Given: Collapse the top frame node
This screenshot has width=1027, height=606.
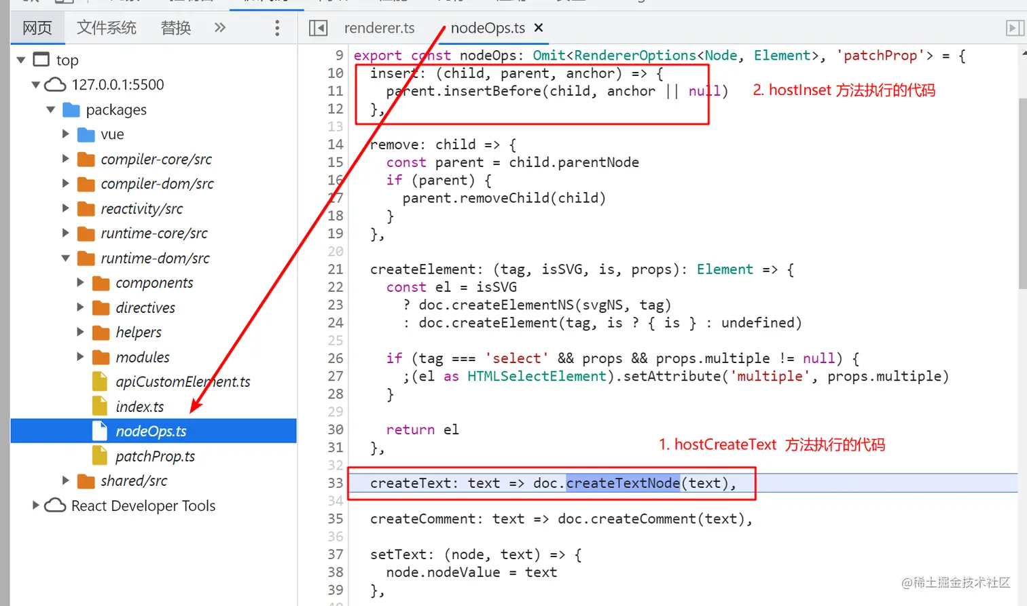Looking at the screenshot, I should point(21,60).
